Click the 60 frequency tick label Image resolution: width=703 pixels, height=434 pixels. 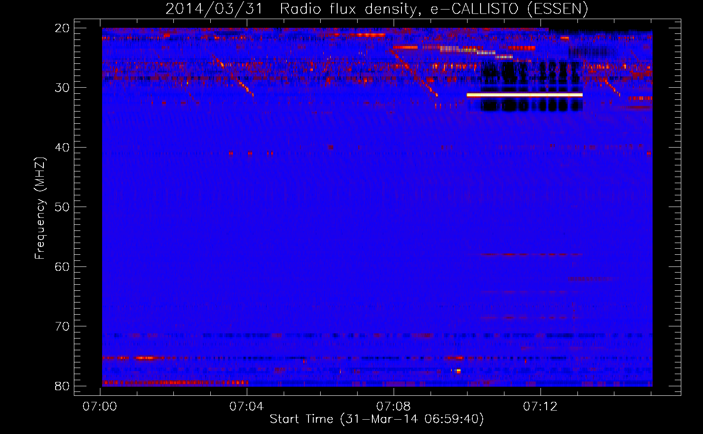tap(62, 266)
